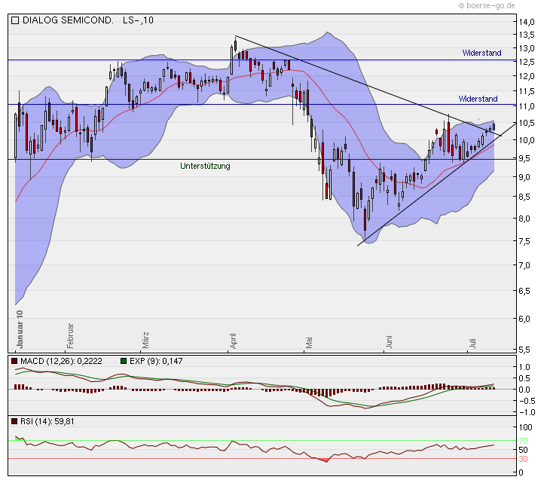550x483 pixels.
Task: Click the EXP (9): 0,147 label
Action: (156, 361)
